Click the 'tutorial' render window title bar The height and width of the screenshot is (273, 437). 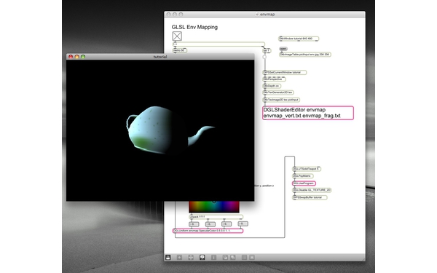160,57
